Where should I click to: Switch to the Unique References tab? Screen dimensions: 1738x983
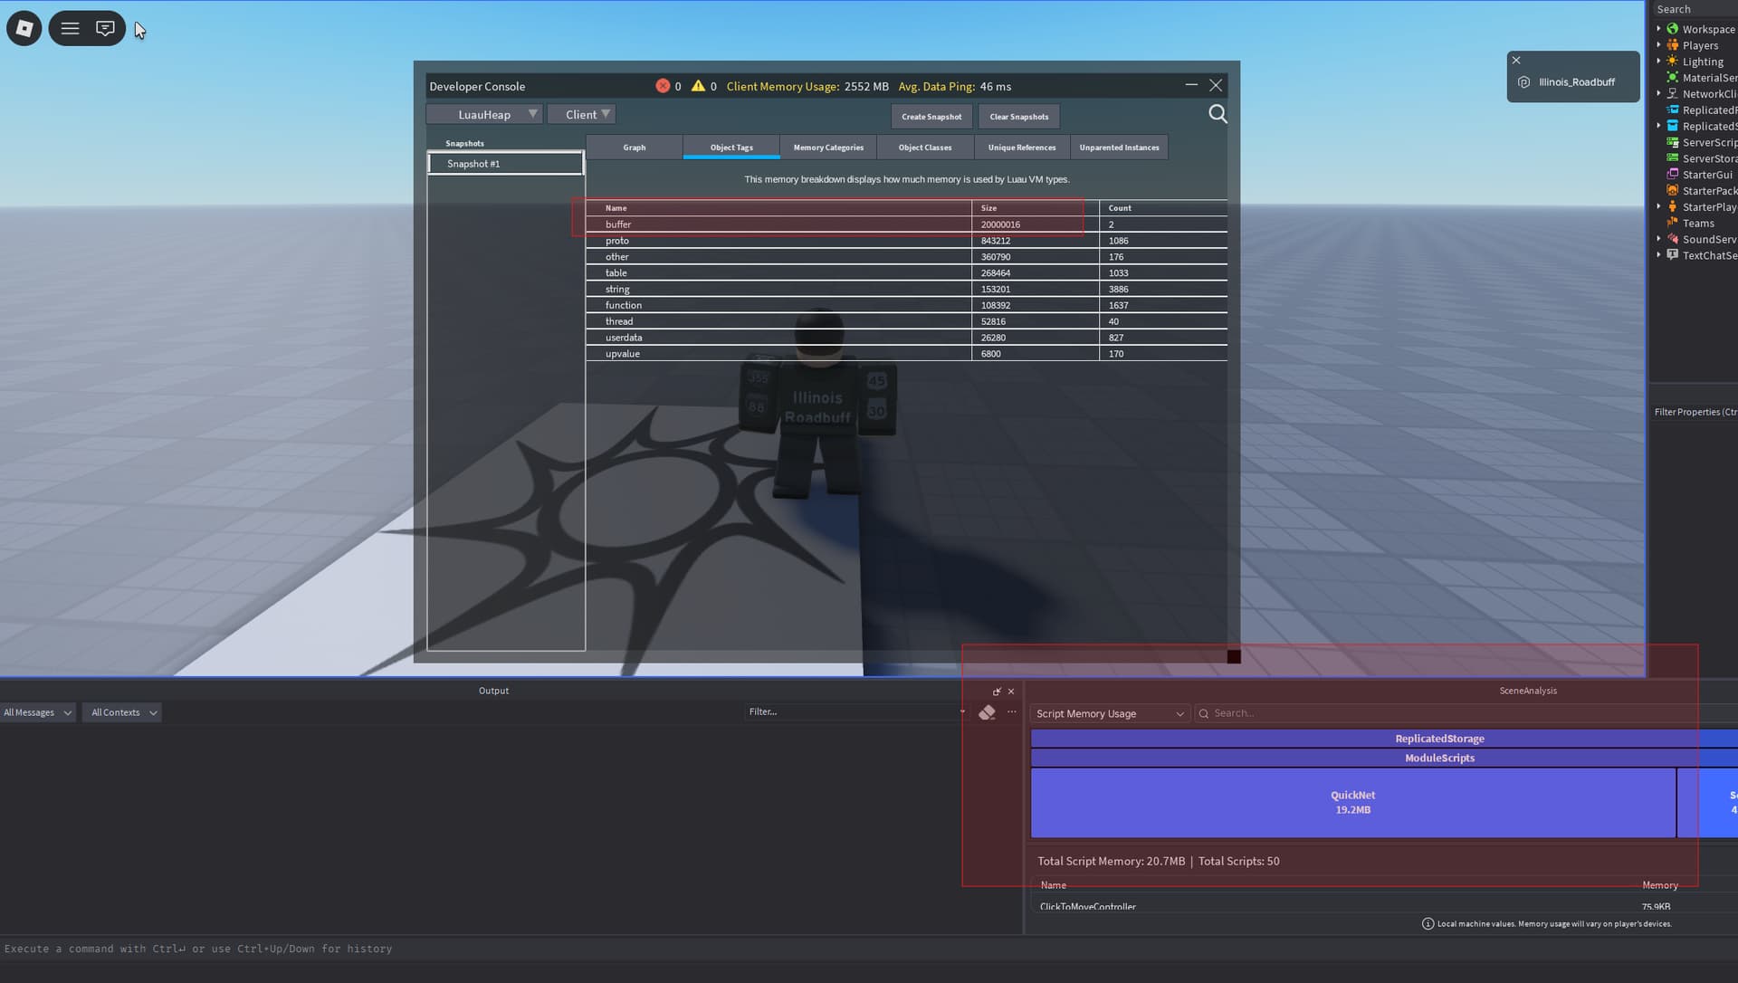pyautogui.click(x=1022, y=148)
